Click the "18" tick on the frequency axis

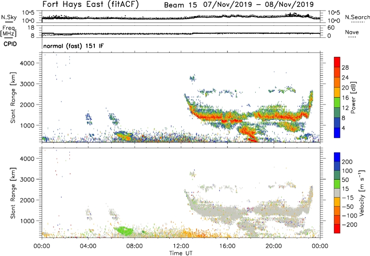(31, 28)
